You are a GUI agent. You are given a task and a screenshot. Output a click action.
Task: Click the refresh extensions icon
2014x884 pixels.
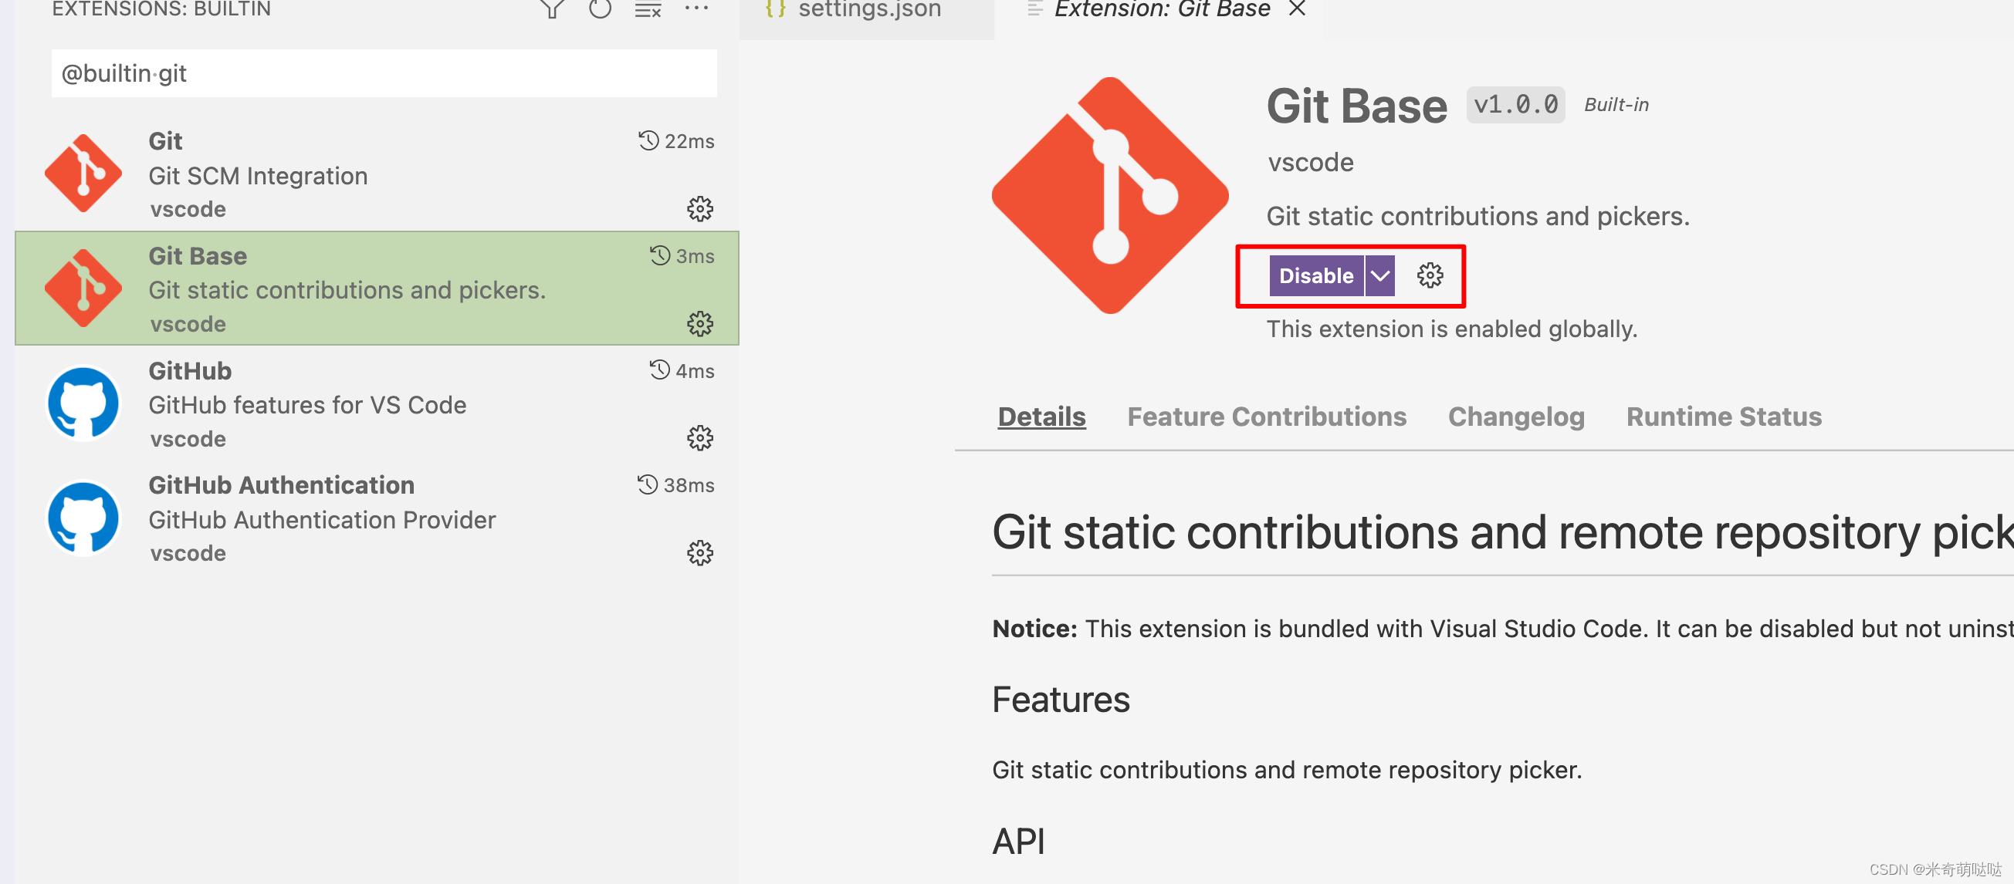point(600,8)
